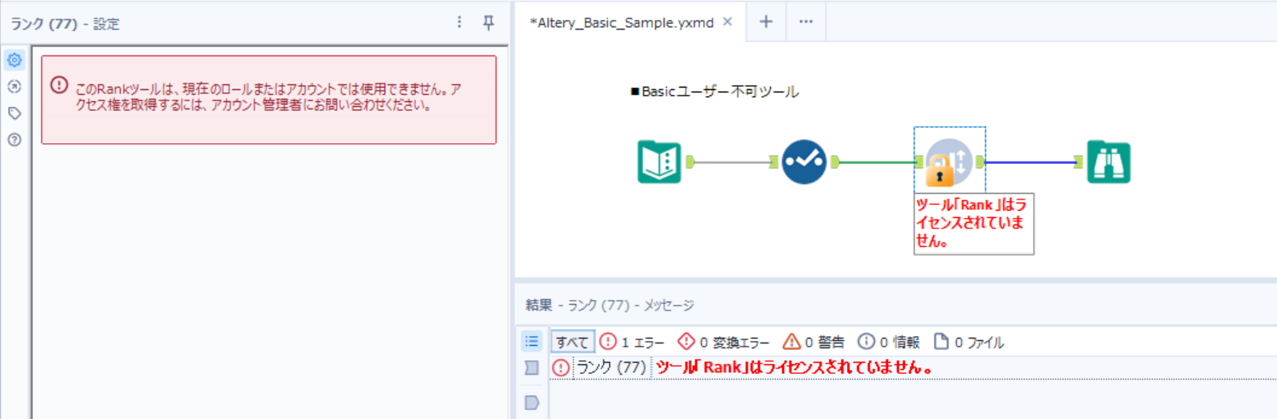
Task: Select the Input Data book tool on canvas
Action: (x=660, y=162)
